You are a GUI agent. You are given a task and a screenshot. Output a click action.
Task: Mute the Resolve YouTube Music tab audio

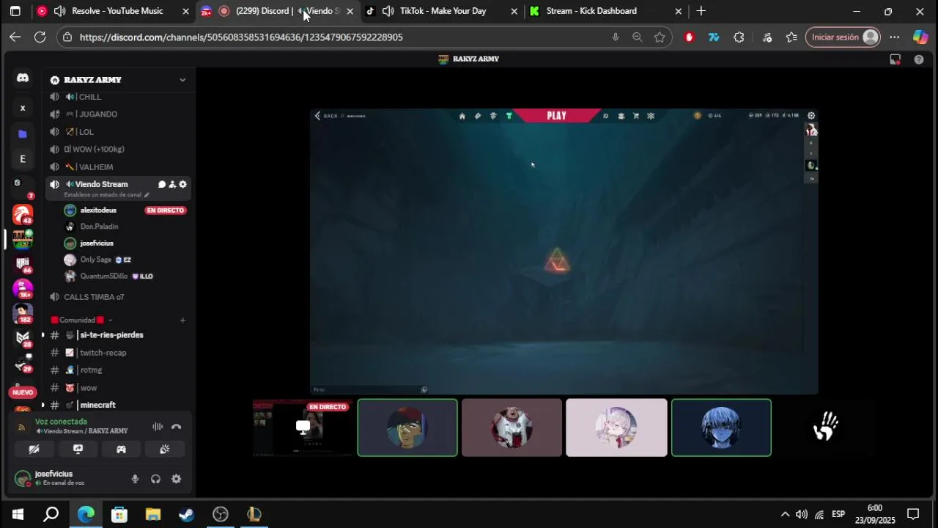coord(59,11)
